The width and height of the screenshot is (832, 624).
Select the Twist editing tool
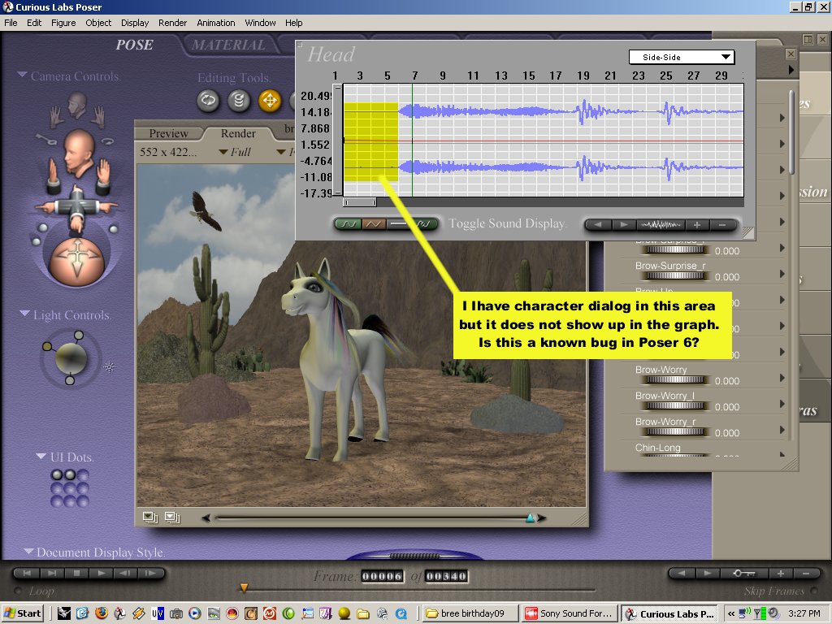click(x=239, y=101)
